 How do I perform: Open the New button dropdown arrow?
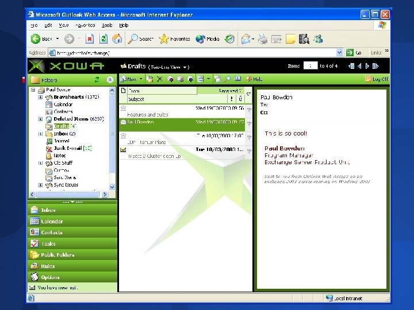[141, 79]
